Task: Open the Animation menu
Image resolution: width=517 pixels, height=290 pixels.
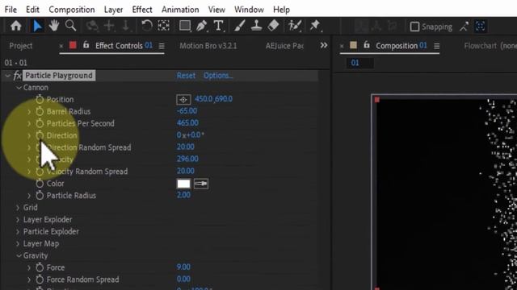Action: (180, 10)
